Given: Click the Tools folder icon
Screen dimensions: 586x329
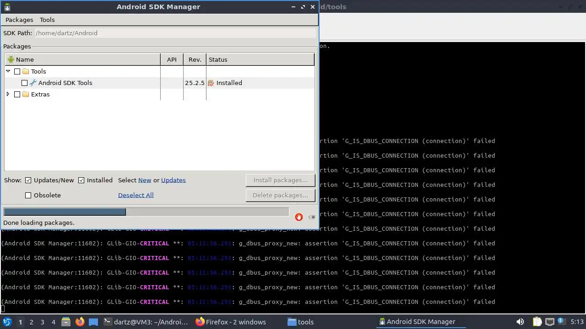Looking at the screenshot, I should tap(26, 71).
